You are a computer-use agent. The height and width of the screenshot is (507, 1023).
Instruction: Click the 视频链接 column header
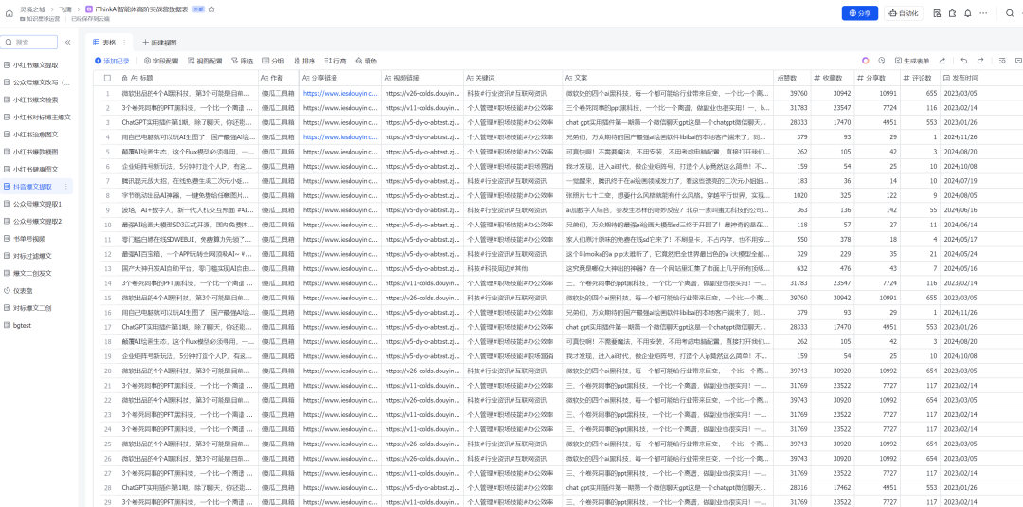pos(422,78)
